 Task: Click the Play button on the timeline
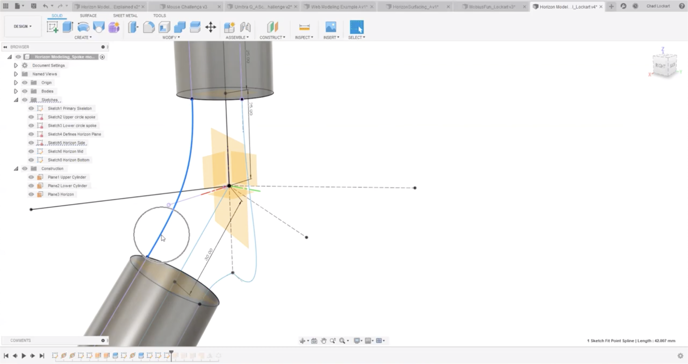coord(24,355)
